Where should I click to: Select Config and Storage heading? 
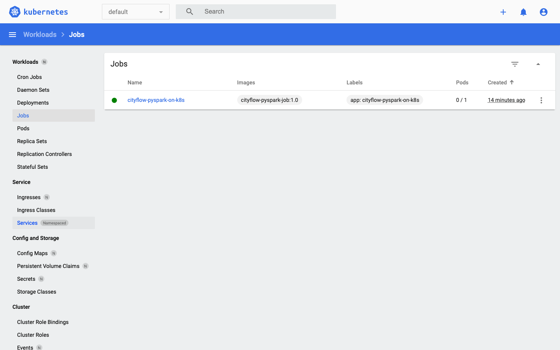36,238
